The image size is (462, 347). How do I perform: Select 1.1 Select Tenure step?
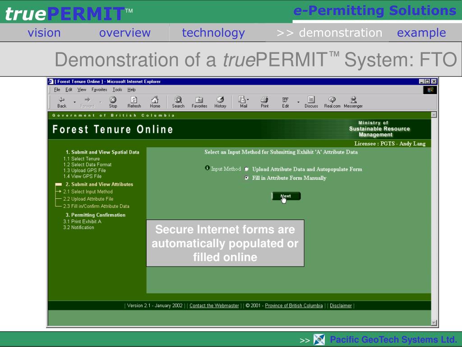click(x=82, y=159)
